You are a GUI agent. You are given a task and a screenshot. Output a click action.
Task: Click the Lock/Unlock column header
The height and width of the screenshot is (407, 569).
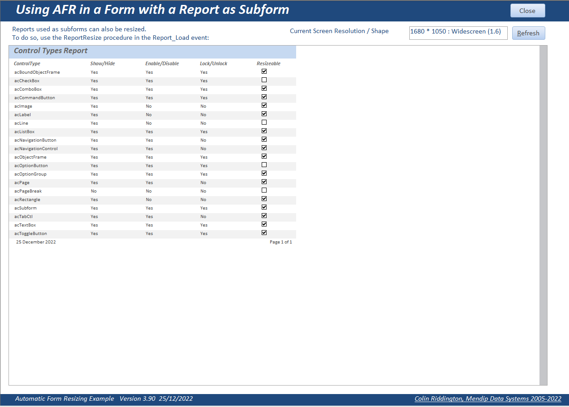pyautogui.click(x=213, y=63)
